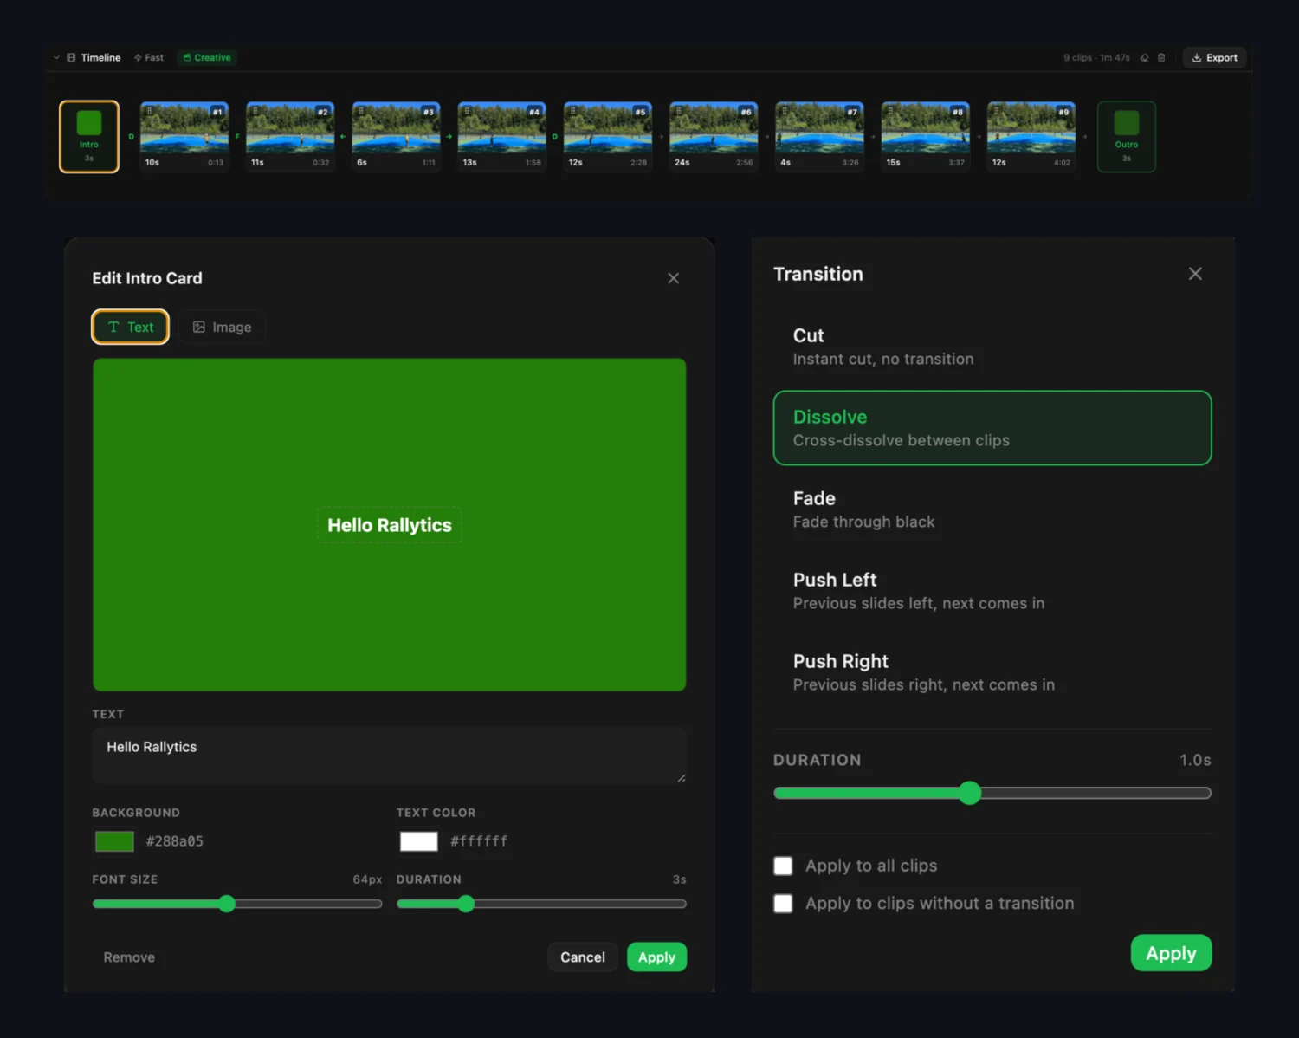This screenshot has height=1038, width=1299.
Task: Focus the TEXT input field
Action: pyautogui.click(x=390, y=756)
